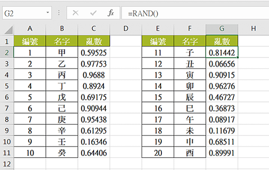Click the Select All corner triangle
Screen dimensions: 269x170
pyautogui.click(x=9, y=30)
